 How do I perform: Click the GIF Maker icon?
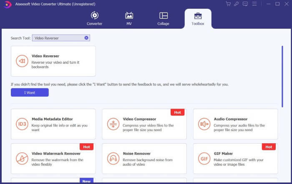204,159
